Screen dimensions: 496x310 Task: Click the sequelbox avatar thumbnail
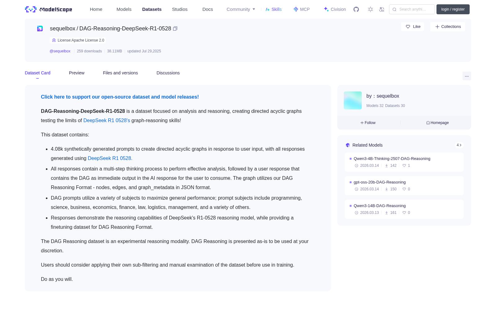point(353,100)
